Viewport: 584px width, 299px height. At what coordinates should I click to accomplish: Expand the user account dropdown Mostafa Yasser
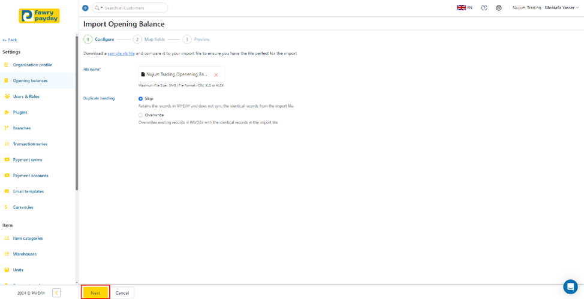[562, 8]
